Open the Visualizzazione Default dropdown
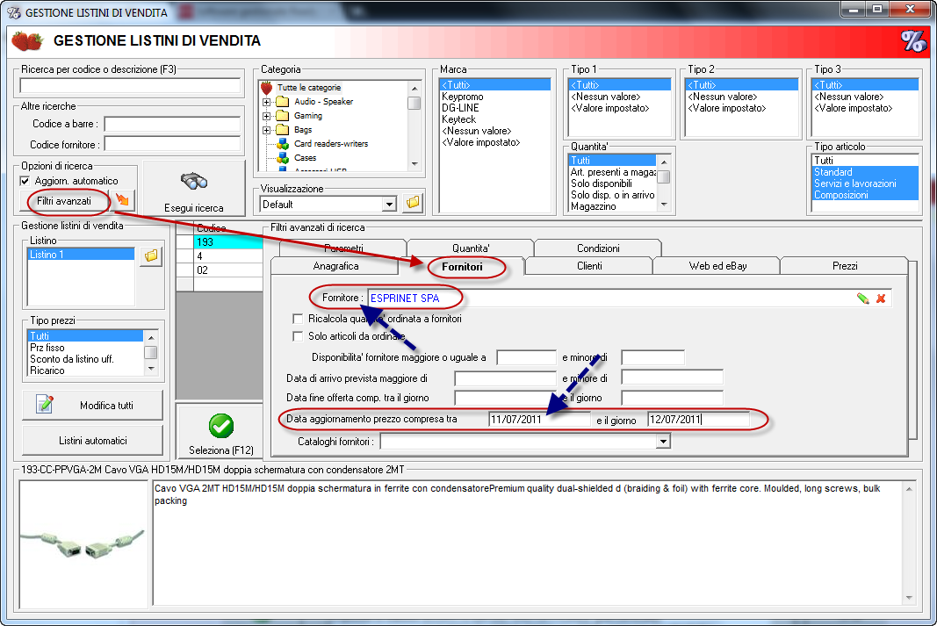This screenshot has height=626, width=937. (389, 205)
